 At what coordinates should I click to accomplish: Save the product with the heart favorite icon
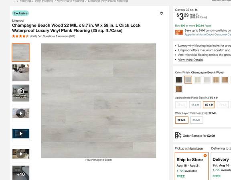(162, 14)
